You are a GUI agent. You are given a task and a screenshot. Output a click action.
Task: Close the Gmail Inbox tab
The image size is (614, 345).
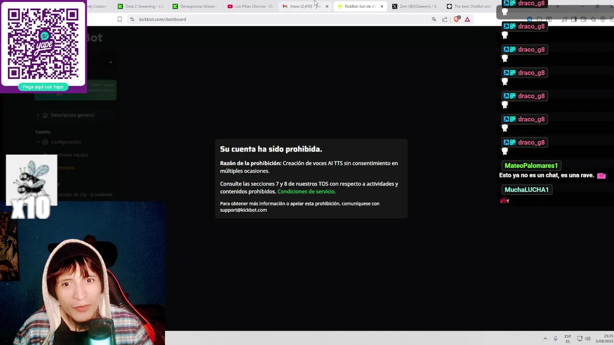pyautogui.click(x=327, y=6)
